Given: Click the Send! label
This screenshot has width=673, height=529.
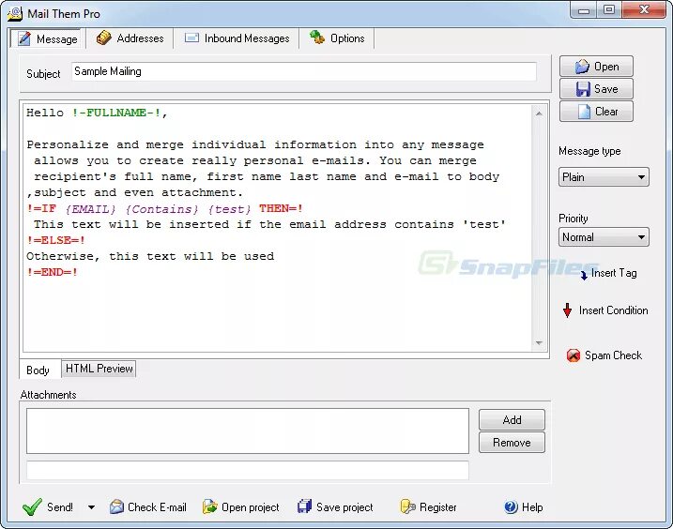Looking at the screenshot, I should click(60, 507).
